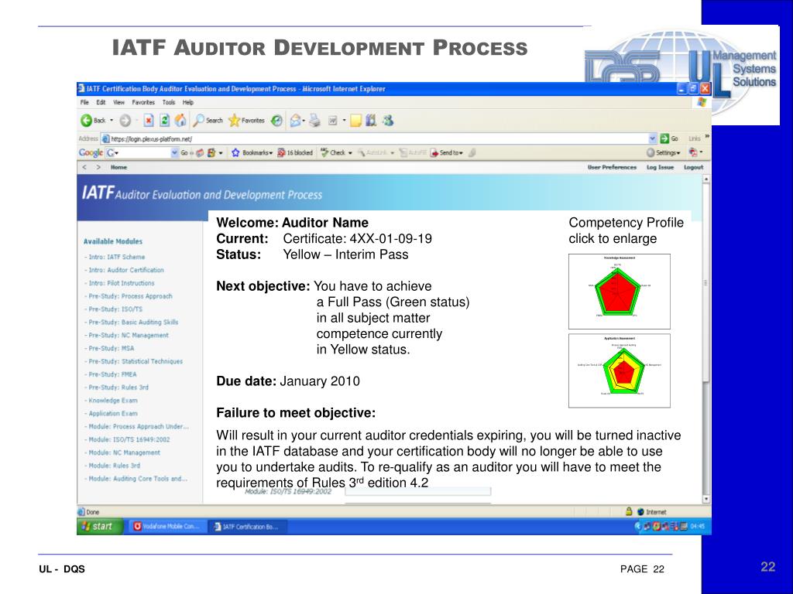
Task: Click the Send to toolbar button
Action: 445,152
